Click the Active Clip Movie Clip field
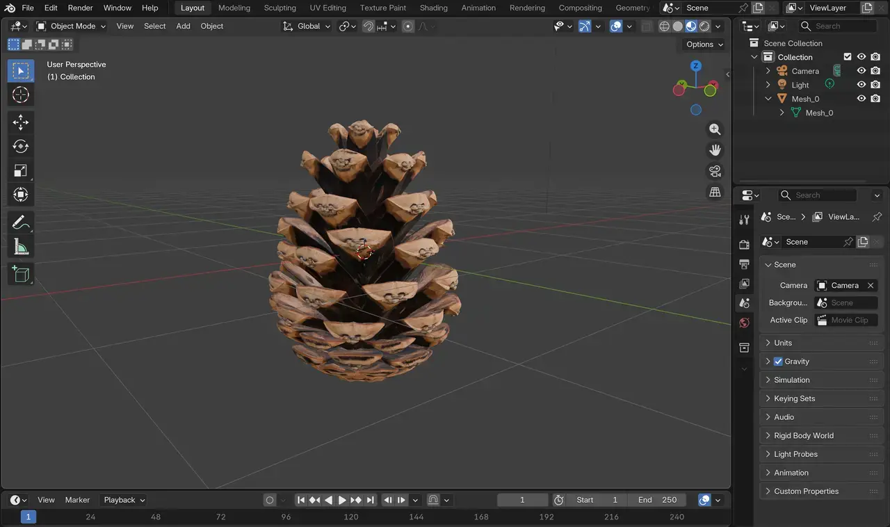Image resolution: width=890 pixels, height=527 pixels. coord(845,320)
